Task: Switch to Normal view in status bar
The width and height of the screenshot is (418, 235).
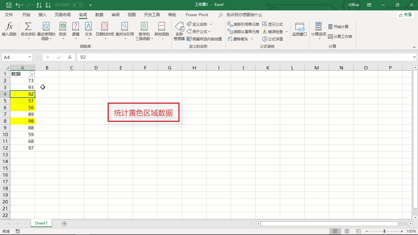Action: [335, 231]
